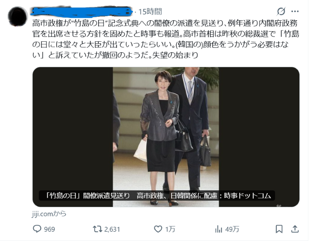The image size is (316, 241).
Task: Click the 1万 like count
Action: tap(170, 229)
